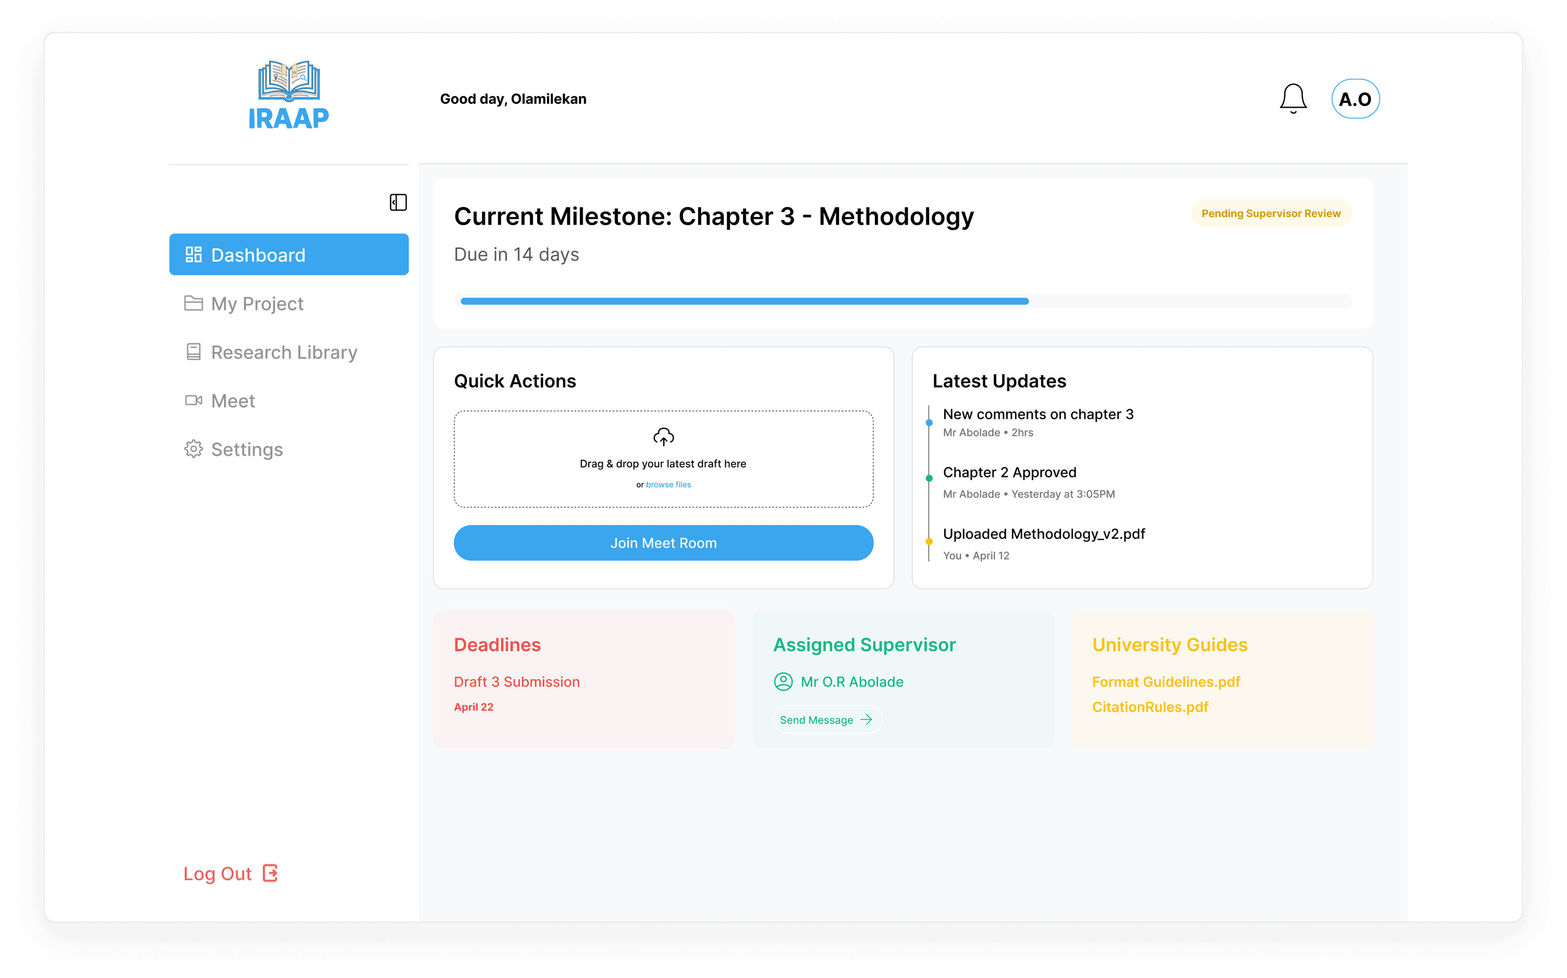Click the milestone progress bar
Screen dimensions: 1567x978
(x=902, y=301)
